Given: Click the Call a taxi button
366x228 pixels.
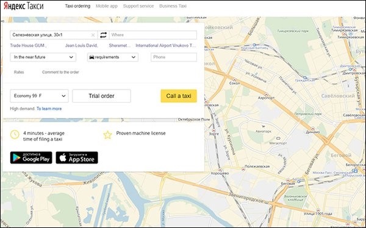Looking at the screenshot, I should [x=179, y=96].
